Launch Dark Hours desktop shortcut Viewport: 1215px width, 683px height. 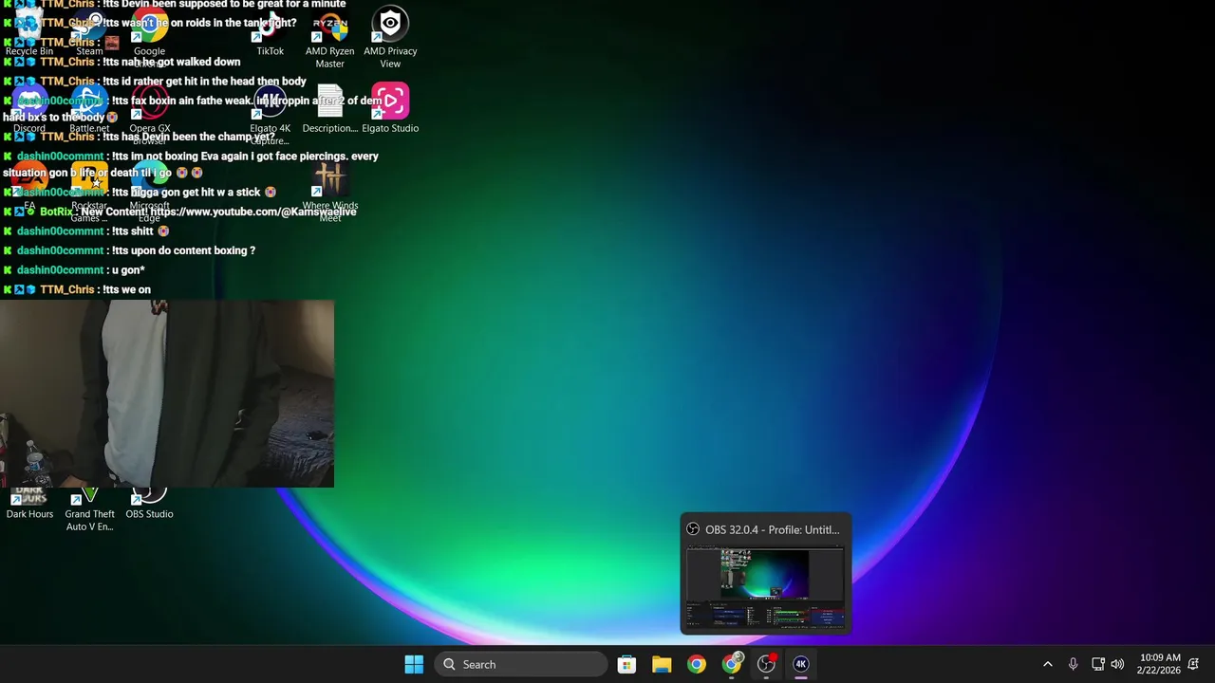[29, 503]
